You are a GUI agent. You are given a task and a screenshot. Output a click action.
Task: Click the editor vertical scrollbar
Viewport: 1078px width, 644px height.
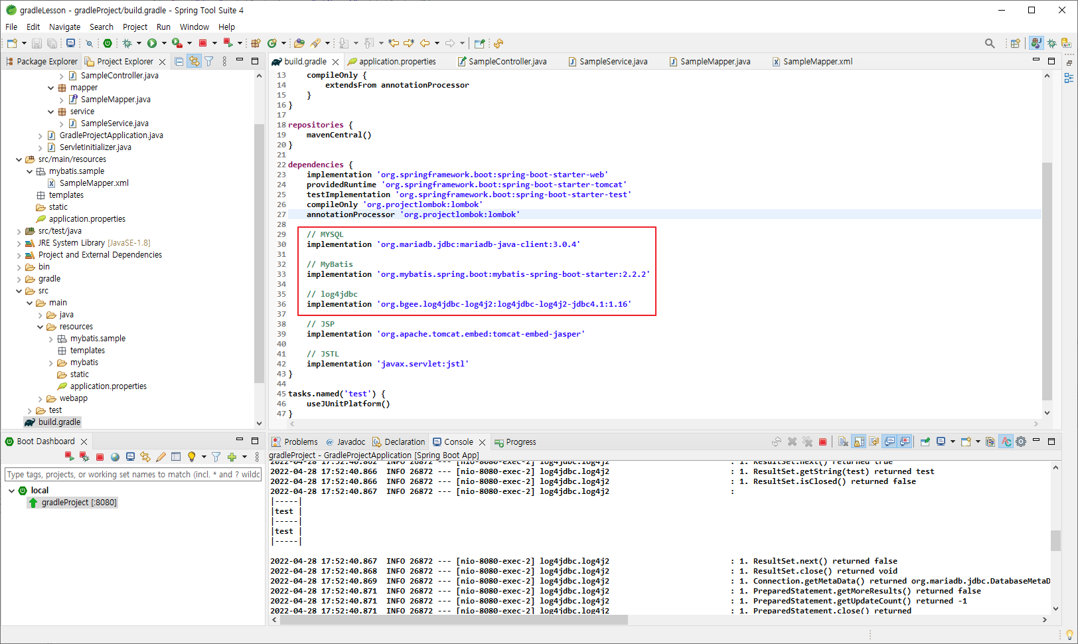(x=1047, y=280)
